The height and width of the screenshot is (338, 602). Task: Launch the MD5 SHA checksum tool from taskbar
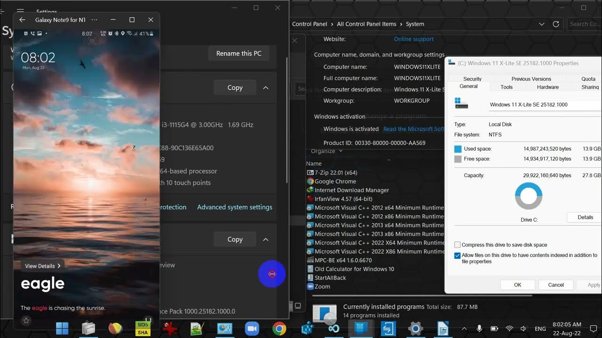coord(143,329)
